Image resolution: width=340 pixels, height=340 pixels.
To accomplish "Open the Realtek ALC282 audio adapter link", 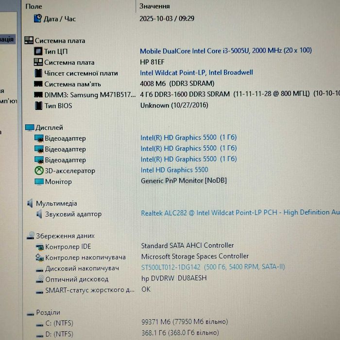I will coord(240,213).
